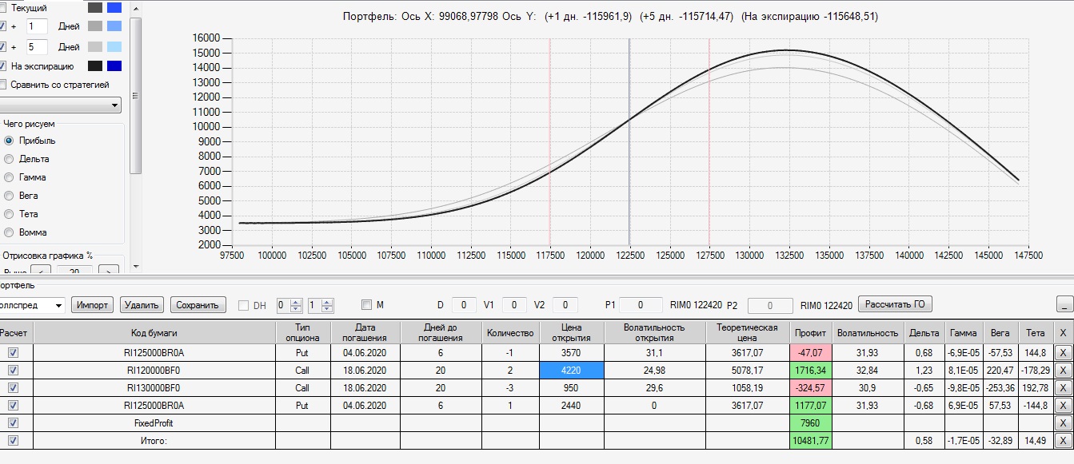Pick the light blue swatch for +1 Дней
Viewport: 1074px width, 464px height.
coord(114,26)
